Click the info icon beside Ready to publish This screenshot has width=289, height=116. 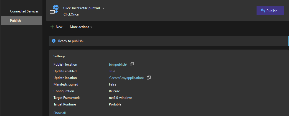coord(54,41)
